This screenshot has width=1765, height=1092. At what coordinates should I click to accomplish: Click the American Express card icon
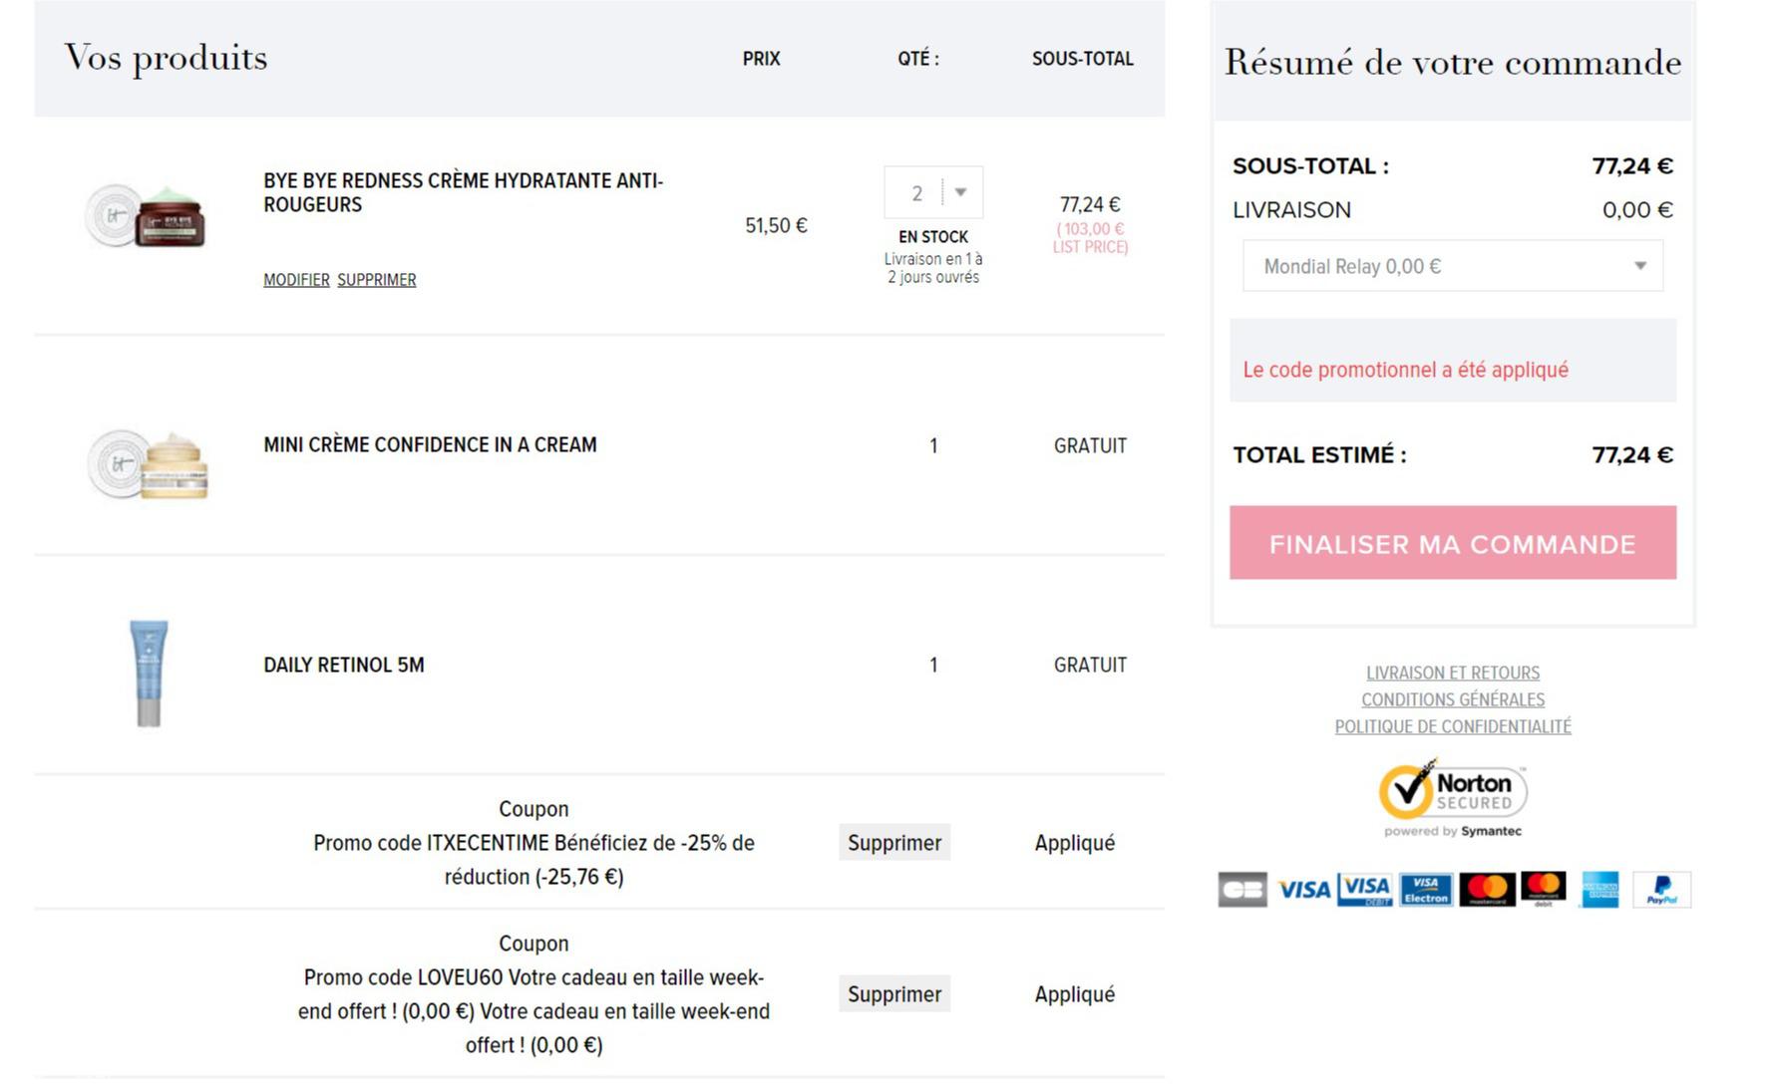[1600, 890]
